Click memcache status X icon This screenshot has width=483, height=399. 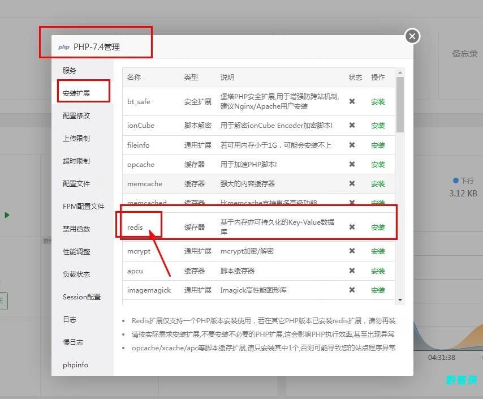pyautogui.click(x=352, y=183)
